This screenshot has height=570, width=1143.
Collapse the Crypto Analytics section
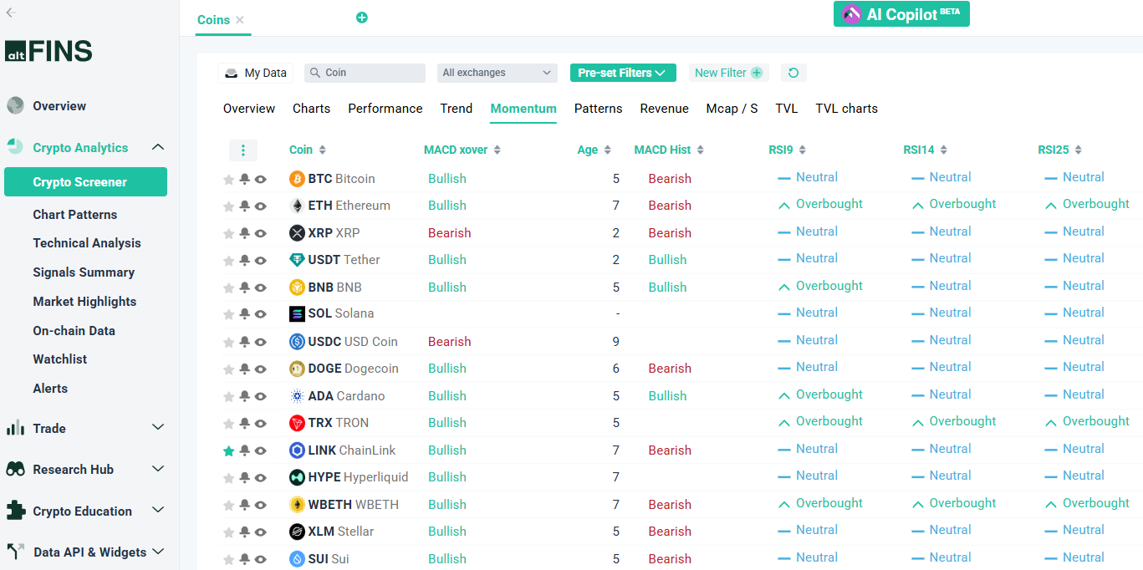tap(157, 148)
